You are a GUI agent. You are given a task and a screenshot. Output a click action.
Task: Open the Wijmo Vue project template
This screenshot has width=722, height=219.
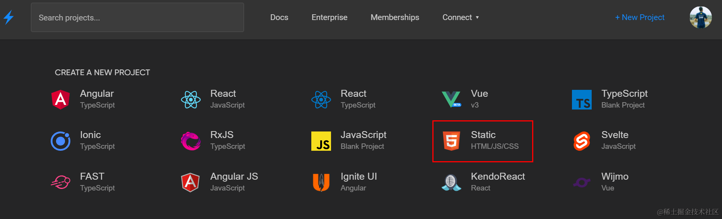614,182
